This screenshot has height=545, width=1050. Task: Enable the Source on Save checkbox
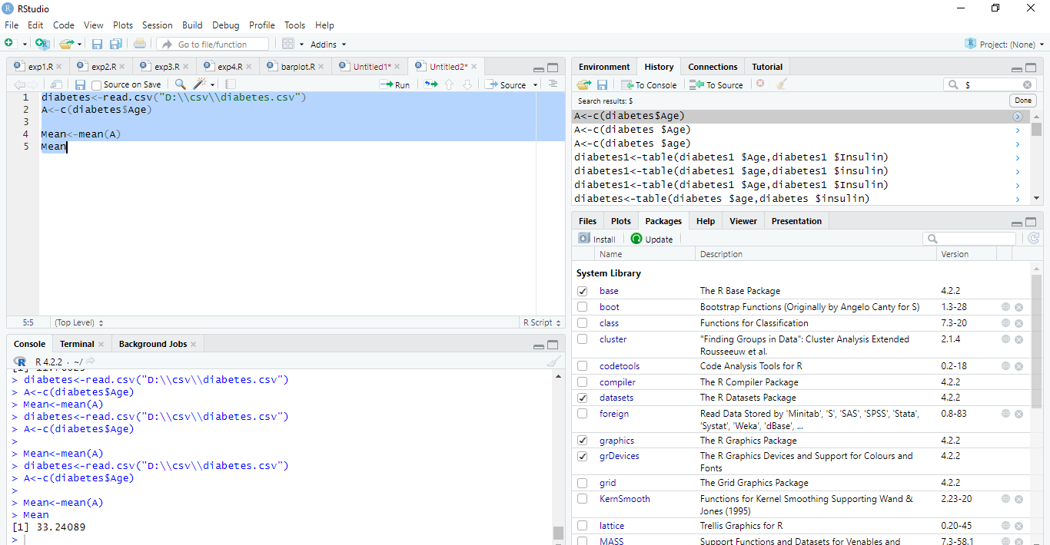coord(97,85)
